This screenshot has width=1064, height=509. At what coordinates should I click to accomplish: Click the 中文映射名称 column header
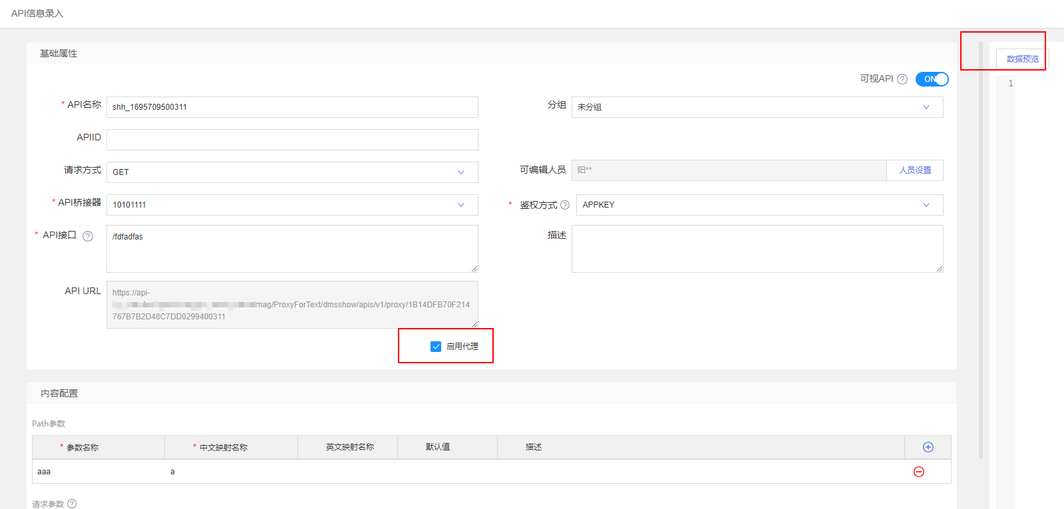click(x=232, y=447)
